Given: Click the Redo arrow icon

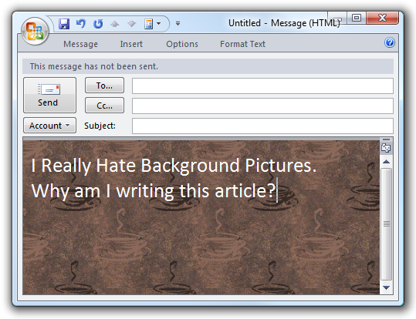Looking at the screenshot, I should point(98,24).
